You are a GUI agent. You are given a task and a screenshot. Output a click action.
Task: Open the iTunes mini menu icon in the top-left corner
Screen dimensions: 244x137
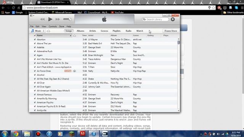(32, 16)
